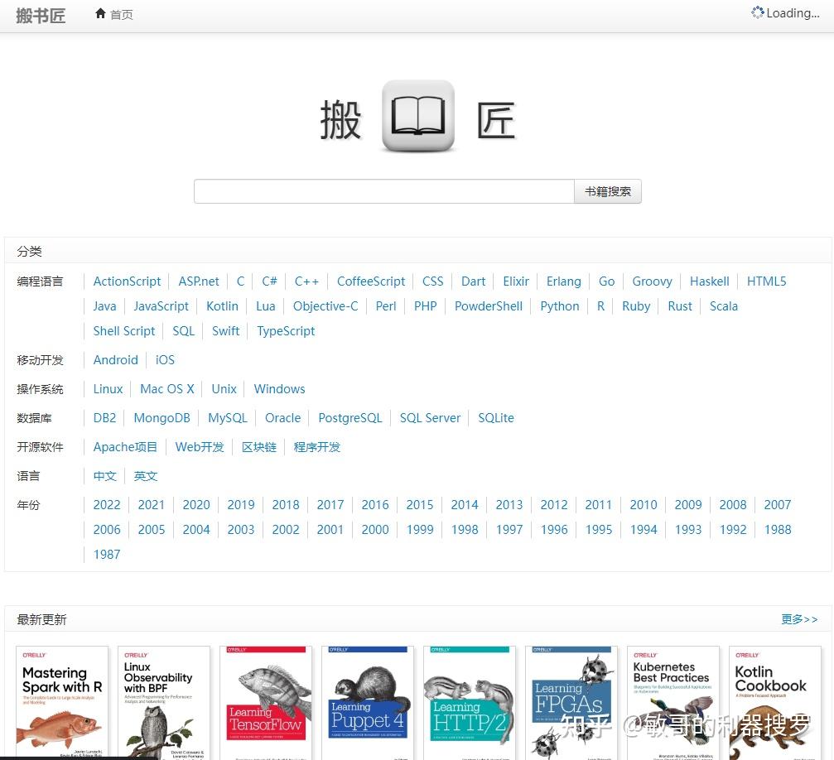The height and width of the screenshot is (760, 834).
Task: Select the C++ category
Action: (306, 281)
